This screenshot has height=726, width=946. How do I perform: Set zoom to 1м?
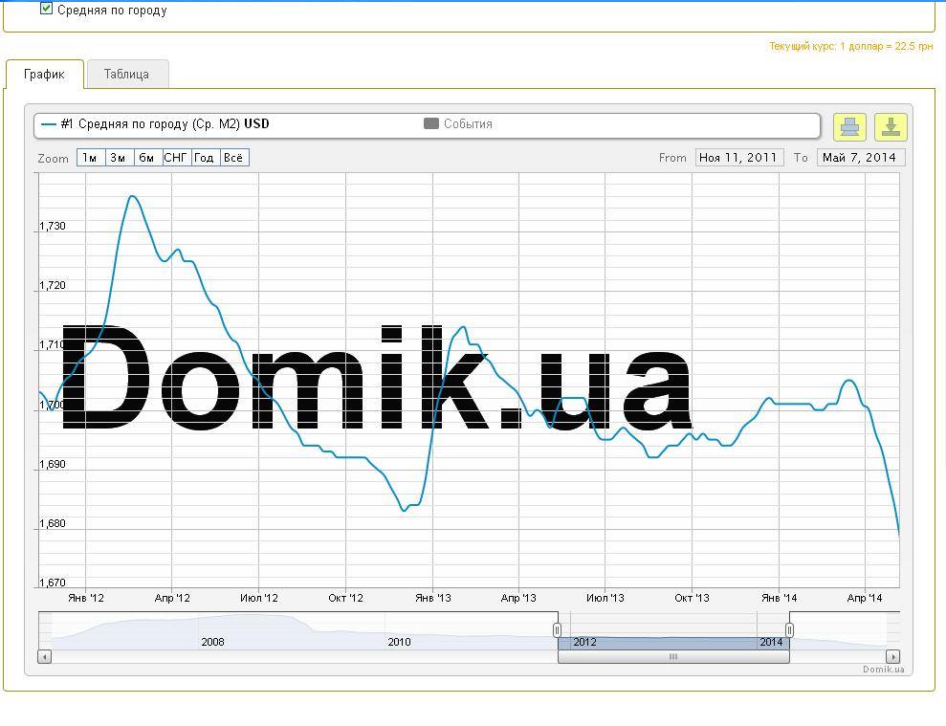click(91, 158)
